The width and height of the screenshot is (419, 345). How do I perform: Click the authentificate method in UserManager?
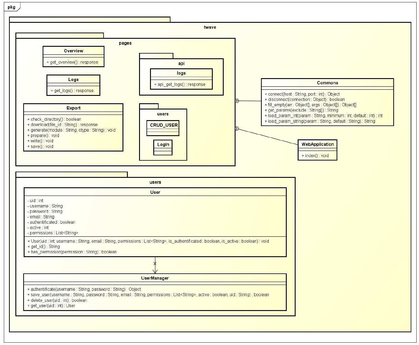(x=83, y=289)
